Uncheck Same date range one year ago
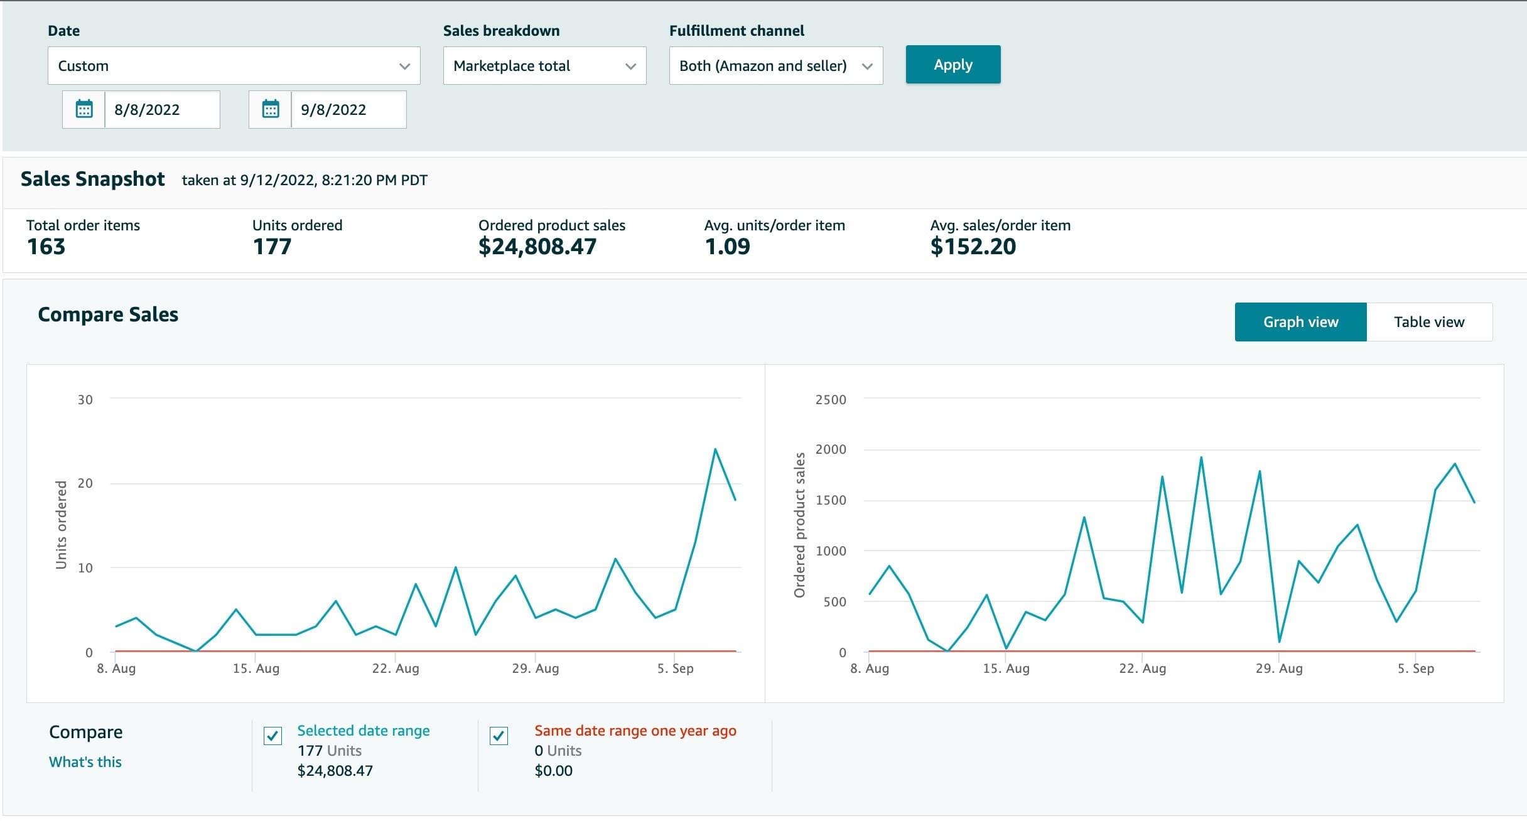The width and height of the screenshot is (1527, 821). pyautogui.click(x=499, y=736)
